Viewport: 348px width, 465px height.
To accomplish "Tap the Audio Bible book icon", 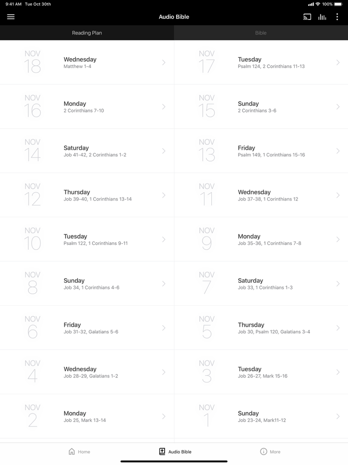I will [x=162, y=452].
